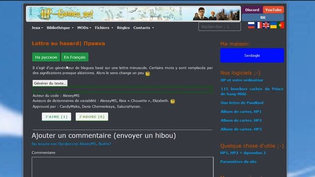Click 'Auteur du code : AlexeyMS' text

click(x=56, y=95)
